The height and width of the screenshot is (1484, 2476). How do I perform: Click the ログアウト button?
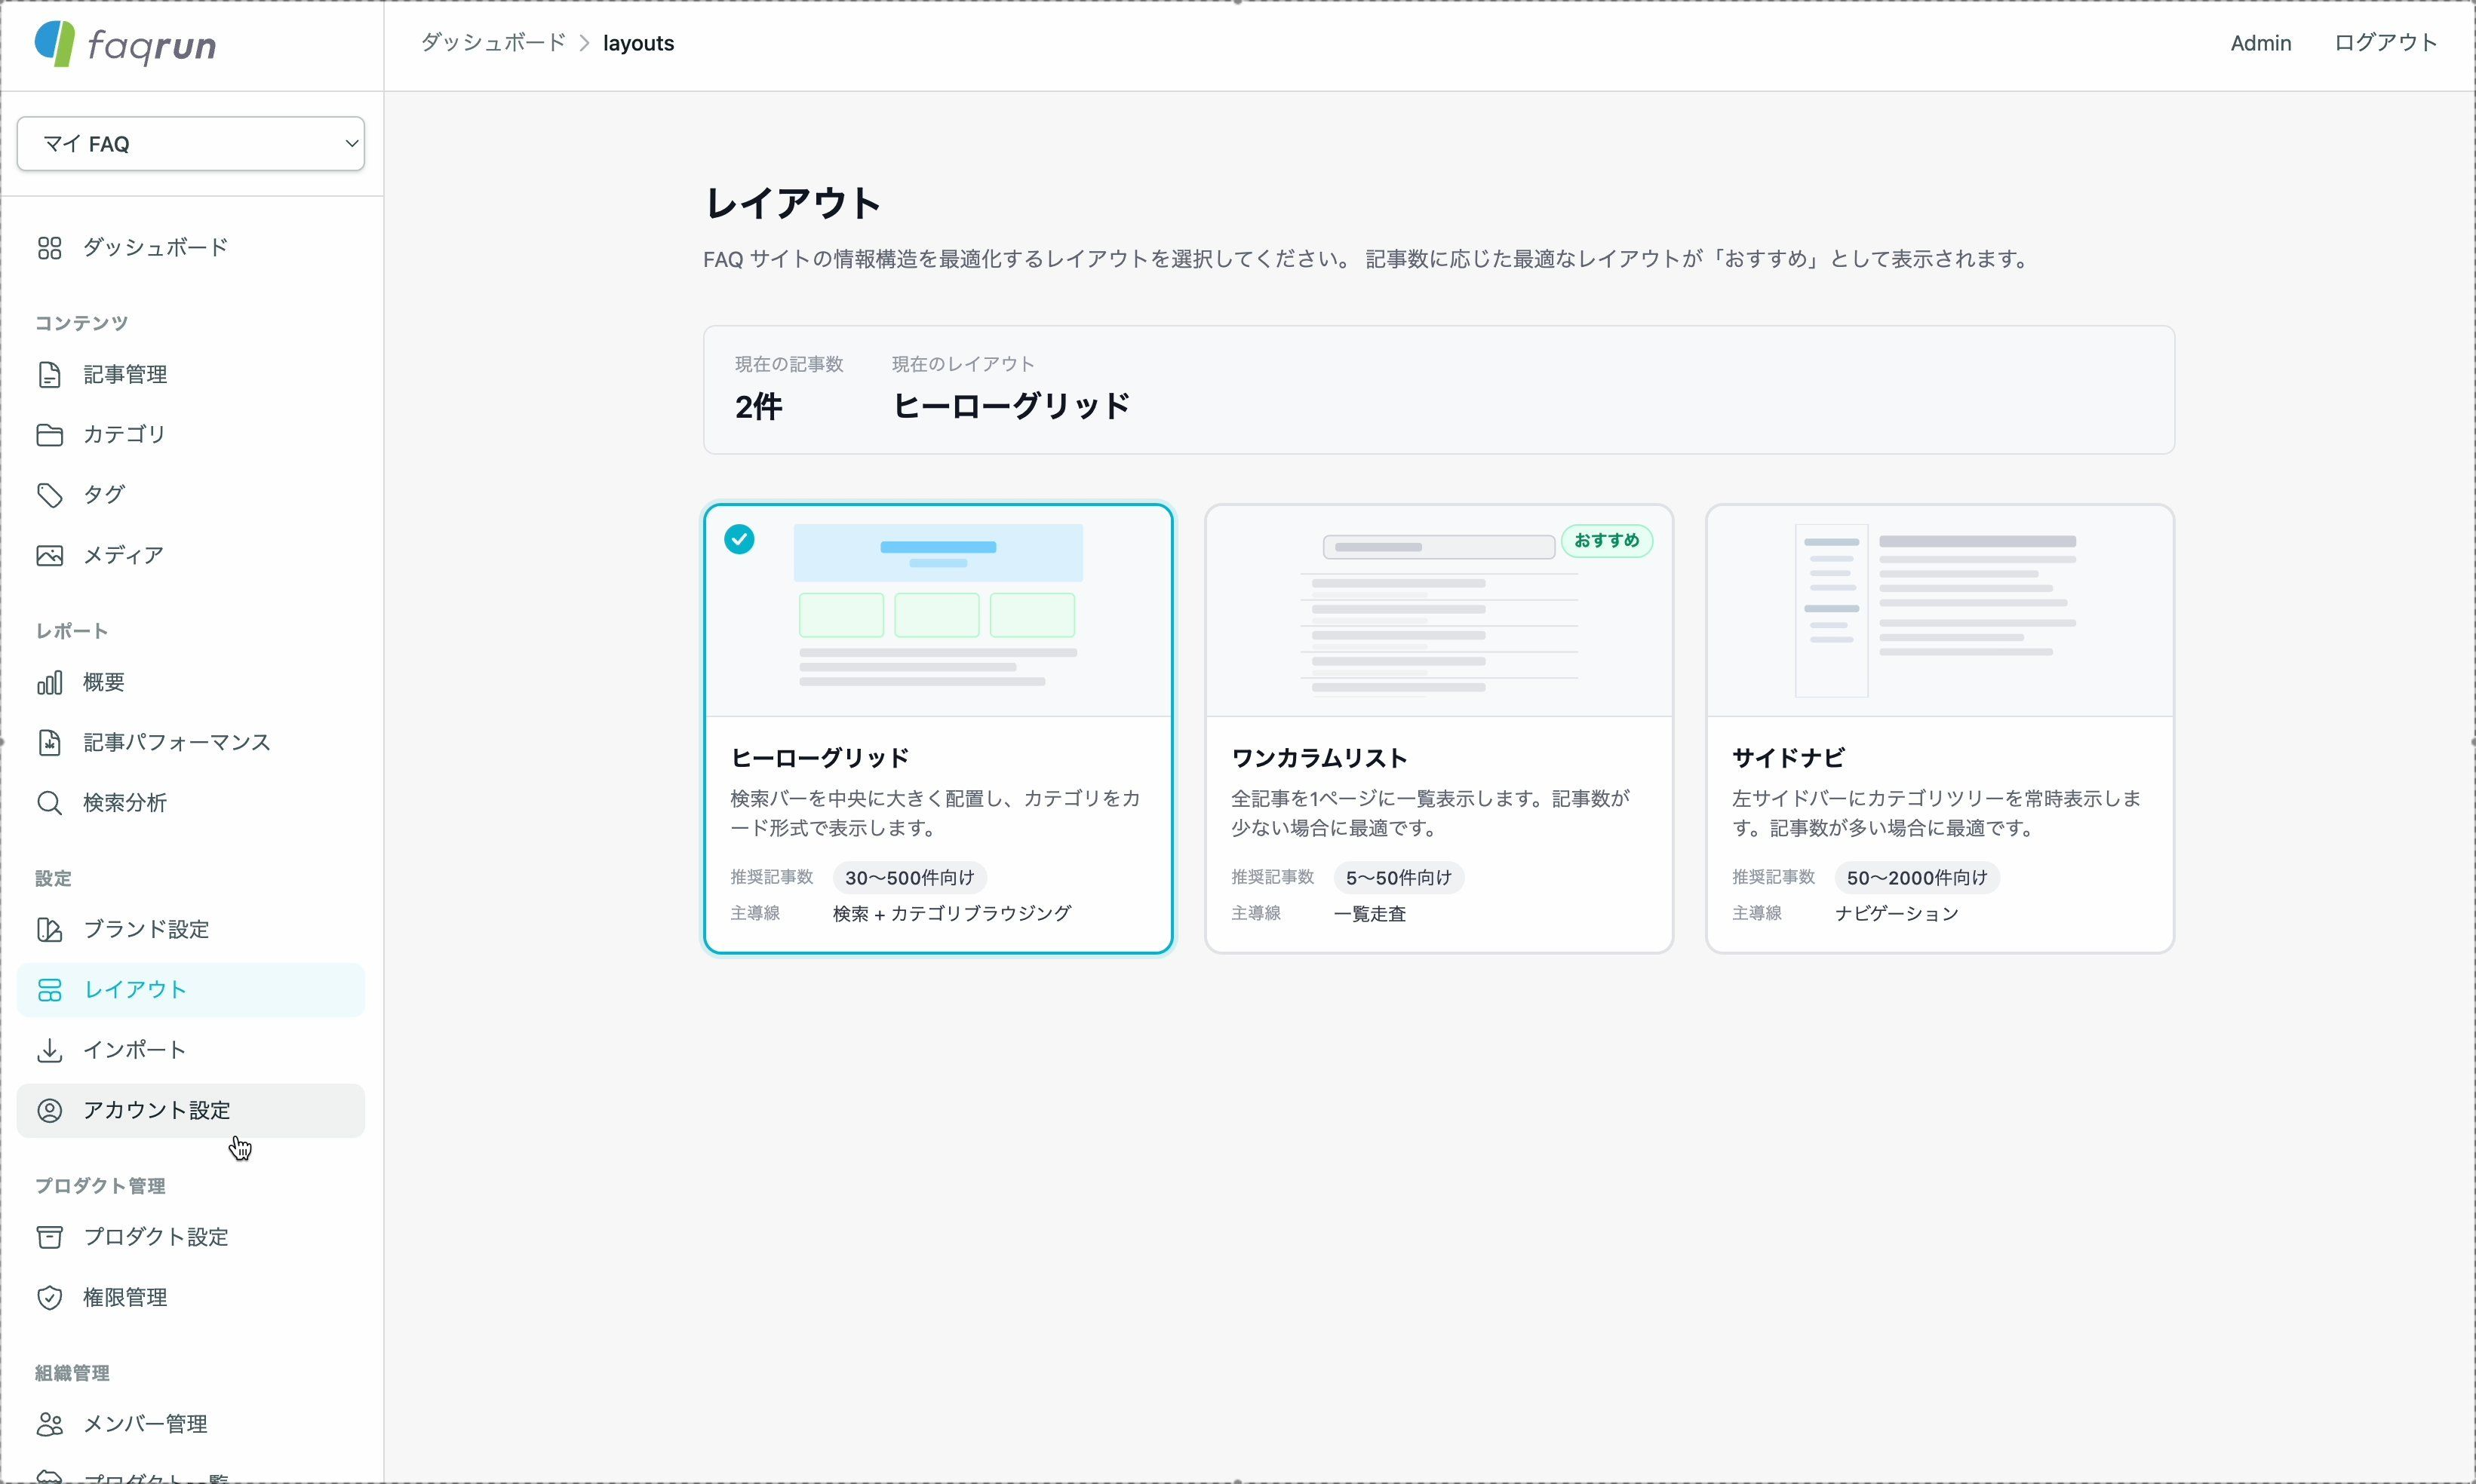pyautogui.click(x=2386, y=43)
